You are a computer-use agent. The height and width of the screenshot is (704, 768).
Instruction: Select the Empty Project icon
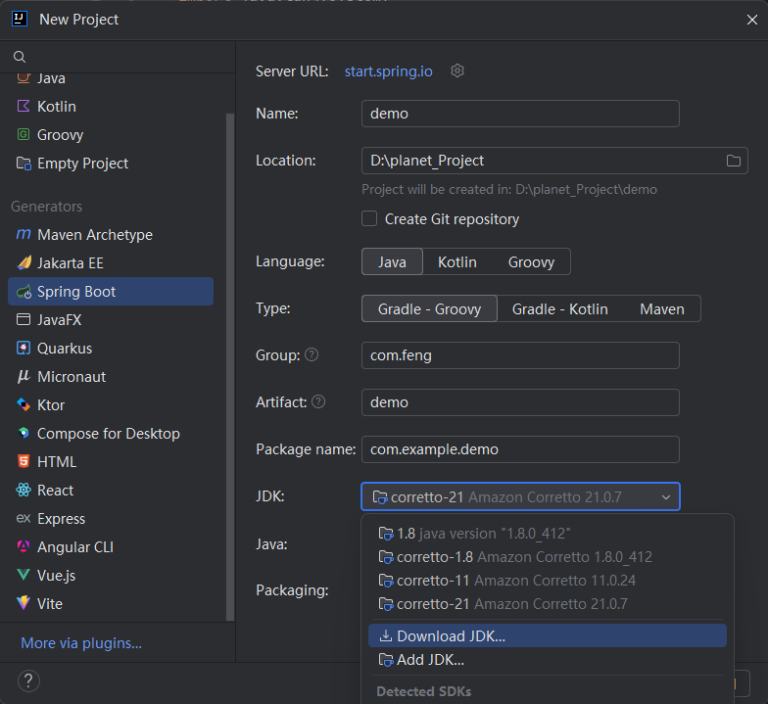pyautogui.click(x=24, y=163)
